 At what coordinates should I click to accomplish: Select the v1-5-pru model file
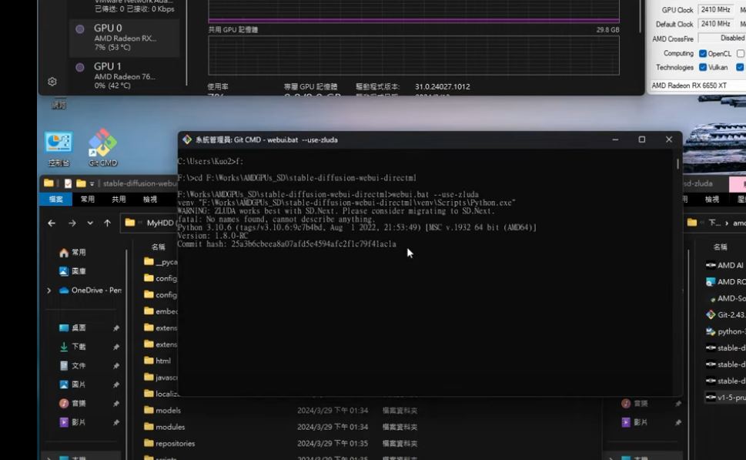pyautogui.click(x=725, y=397)
